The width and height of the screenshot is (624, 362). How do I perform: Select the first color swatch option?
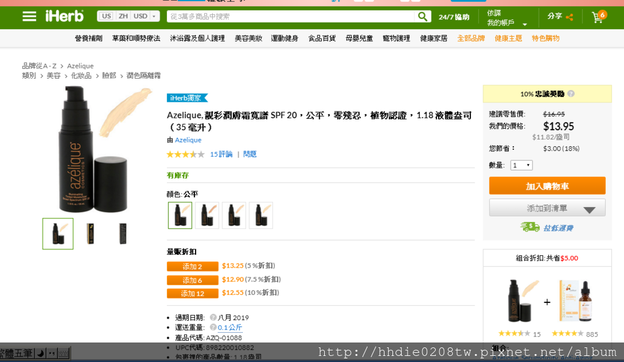[x=180, y=215]
